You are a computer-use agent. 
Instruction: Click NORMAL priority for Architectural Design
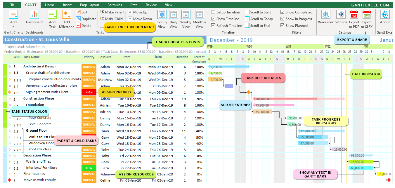pos(89,67)
